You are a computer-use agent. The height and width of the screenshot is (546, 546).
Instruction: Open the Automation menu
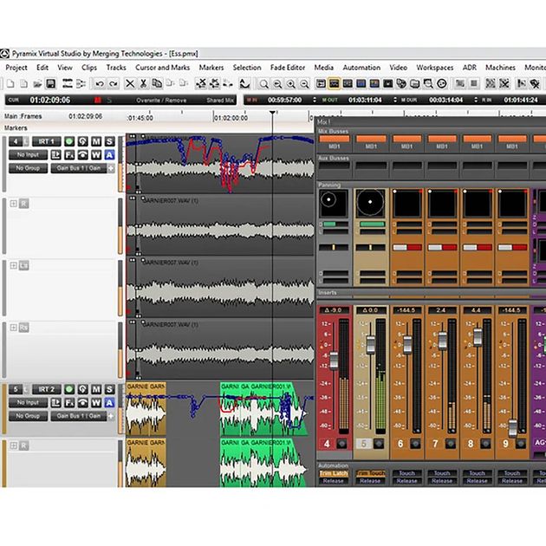point(361,68)
